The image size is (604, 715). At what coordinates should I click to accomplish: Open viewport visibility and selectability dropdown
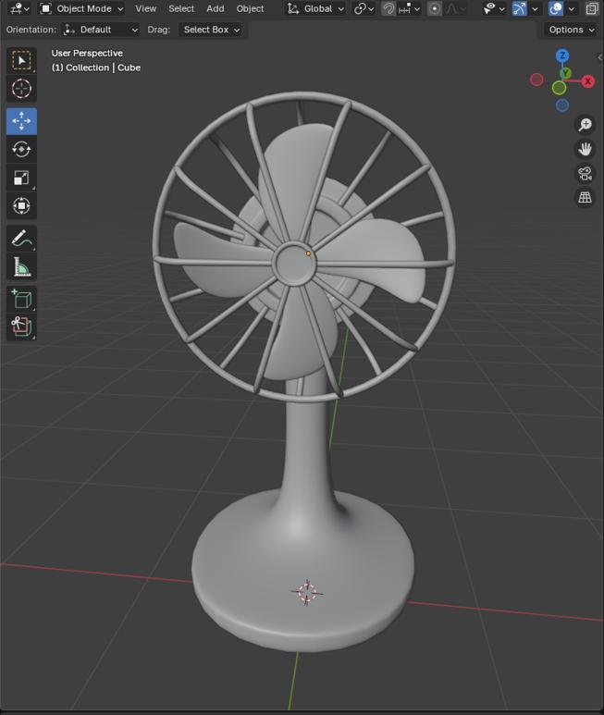coord(494,8)
